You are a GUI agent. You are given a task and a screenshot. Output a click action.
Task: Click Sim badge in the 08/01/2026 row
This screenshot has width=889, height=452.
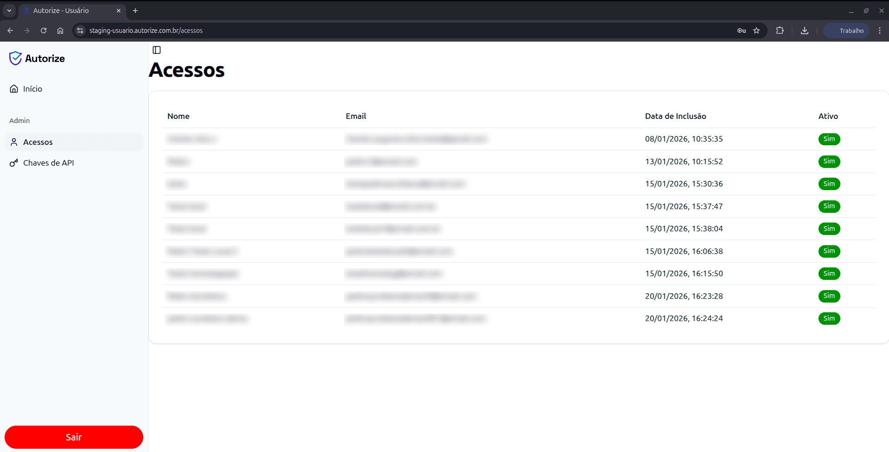tap(829, 139)
